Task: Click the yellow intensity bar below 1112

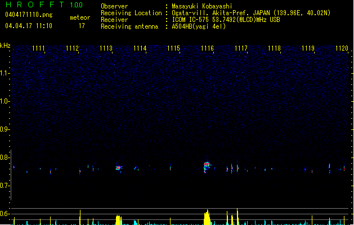Action: 80,217
